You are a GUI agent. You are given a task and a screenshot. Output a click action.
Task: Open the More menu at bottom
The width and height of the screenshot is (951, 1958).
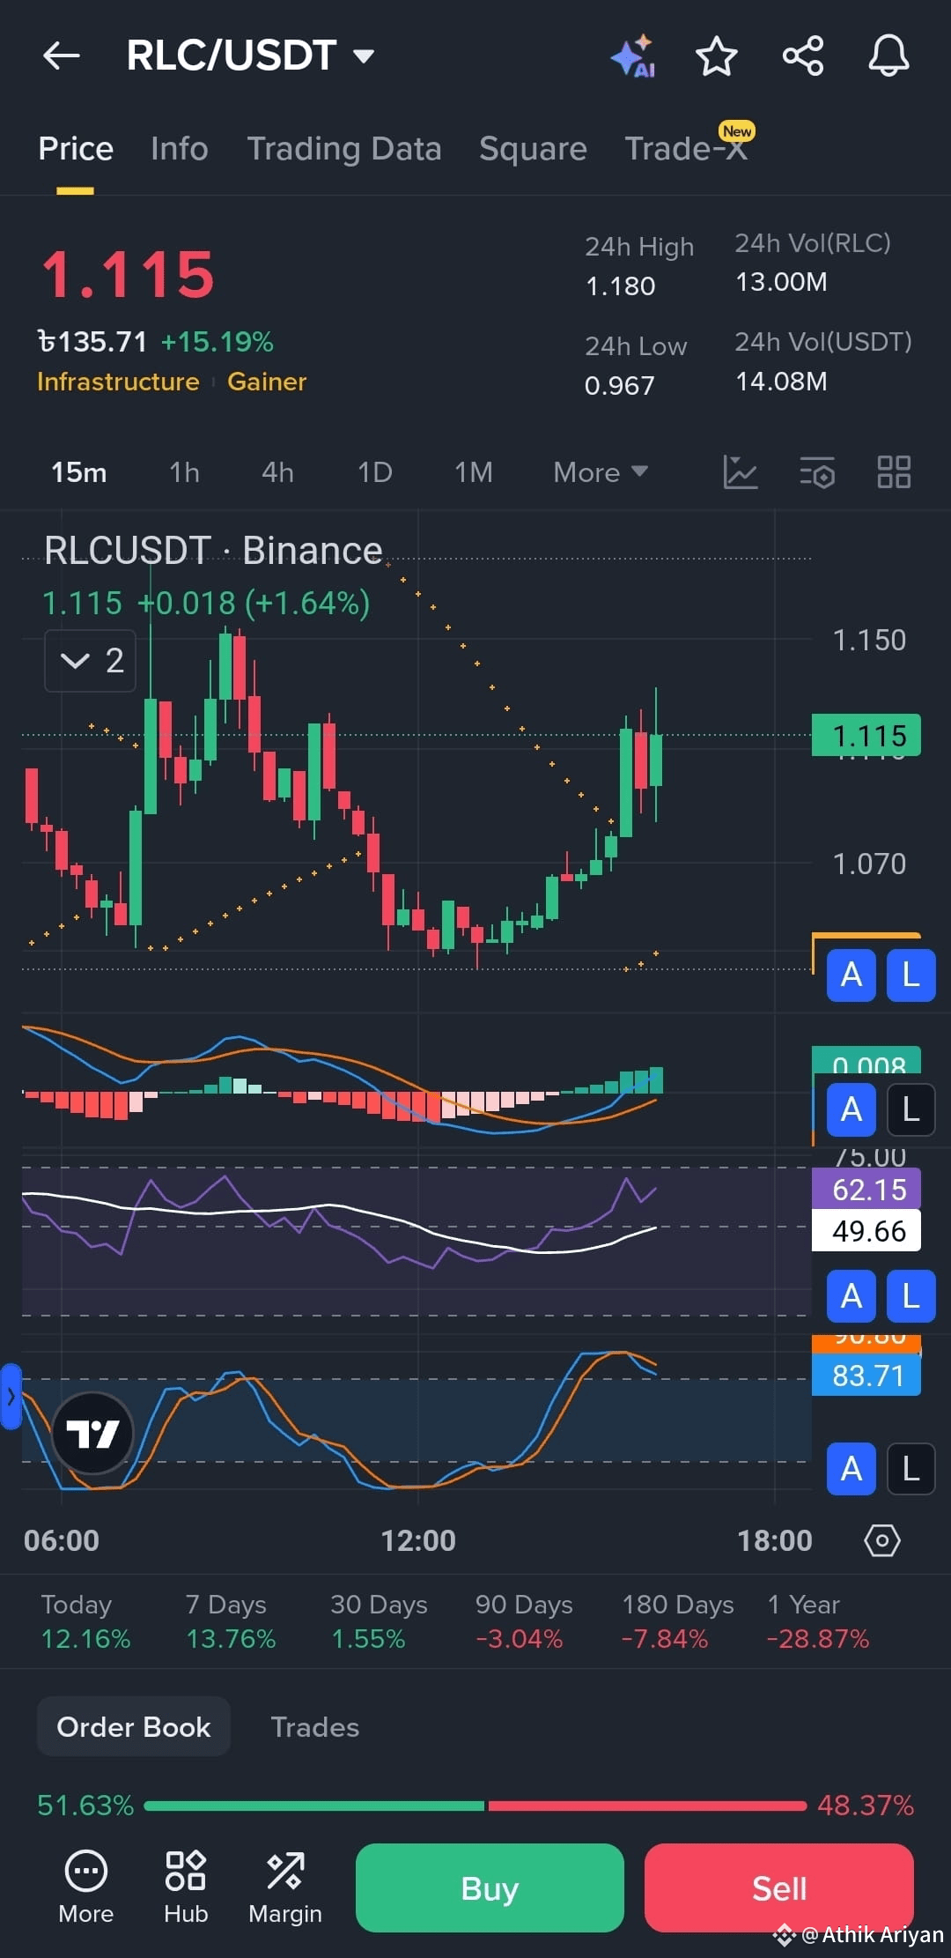tap(86, 1886)
